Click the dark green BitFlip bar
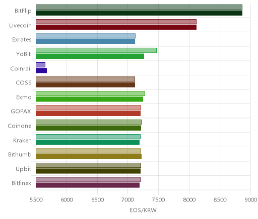The image size is (258, 219). (139, 13)
